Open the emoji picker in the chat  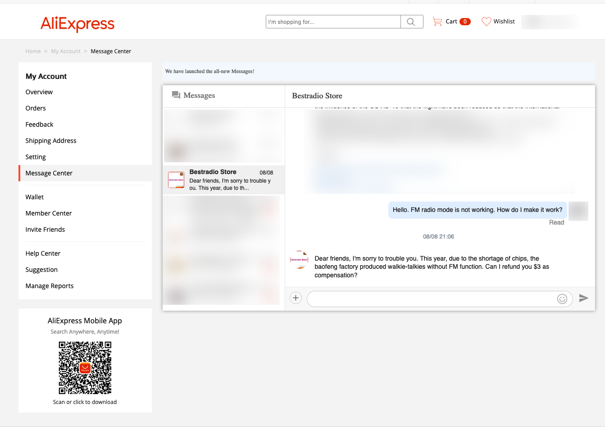pyautogui.click(x=562, y=298)
